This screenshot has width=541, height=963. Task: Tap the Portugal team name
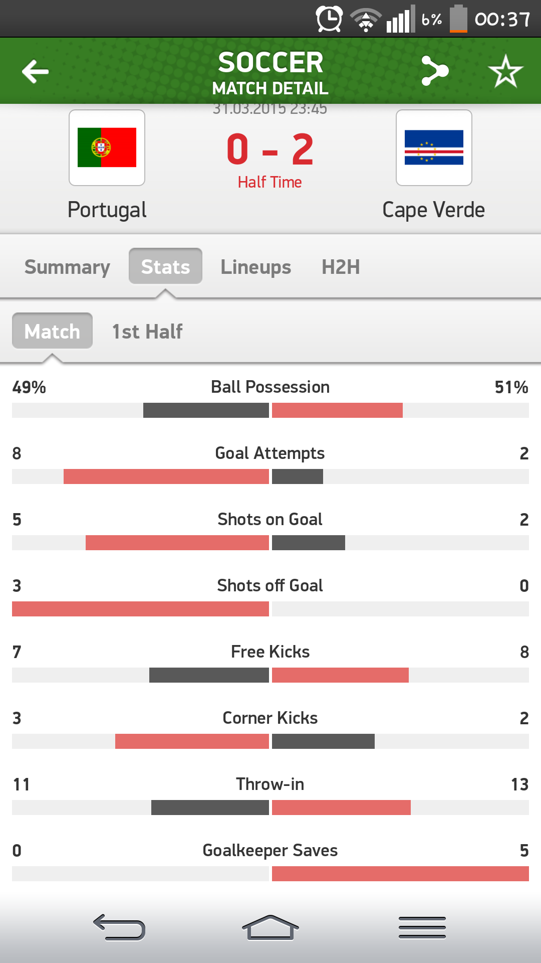107,210
